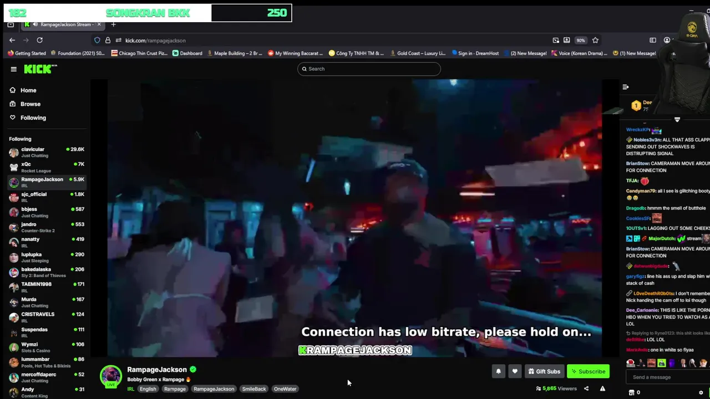The width and height of the screenshot is (710, 399).
Task: Open nanatty channel in the sidebar
Action: click(47, 242)
